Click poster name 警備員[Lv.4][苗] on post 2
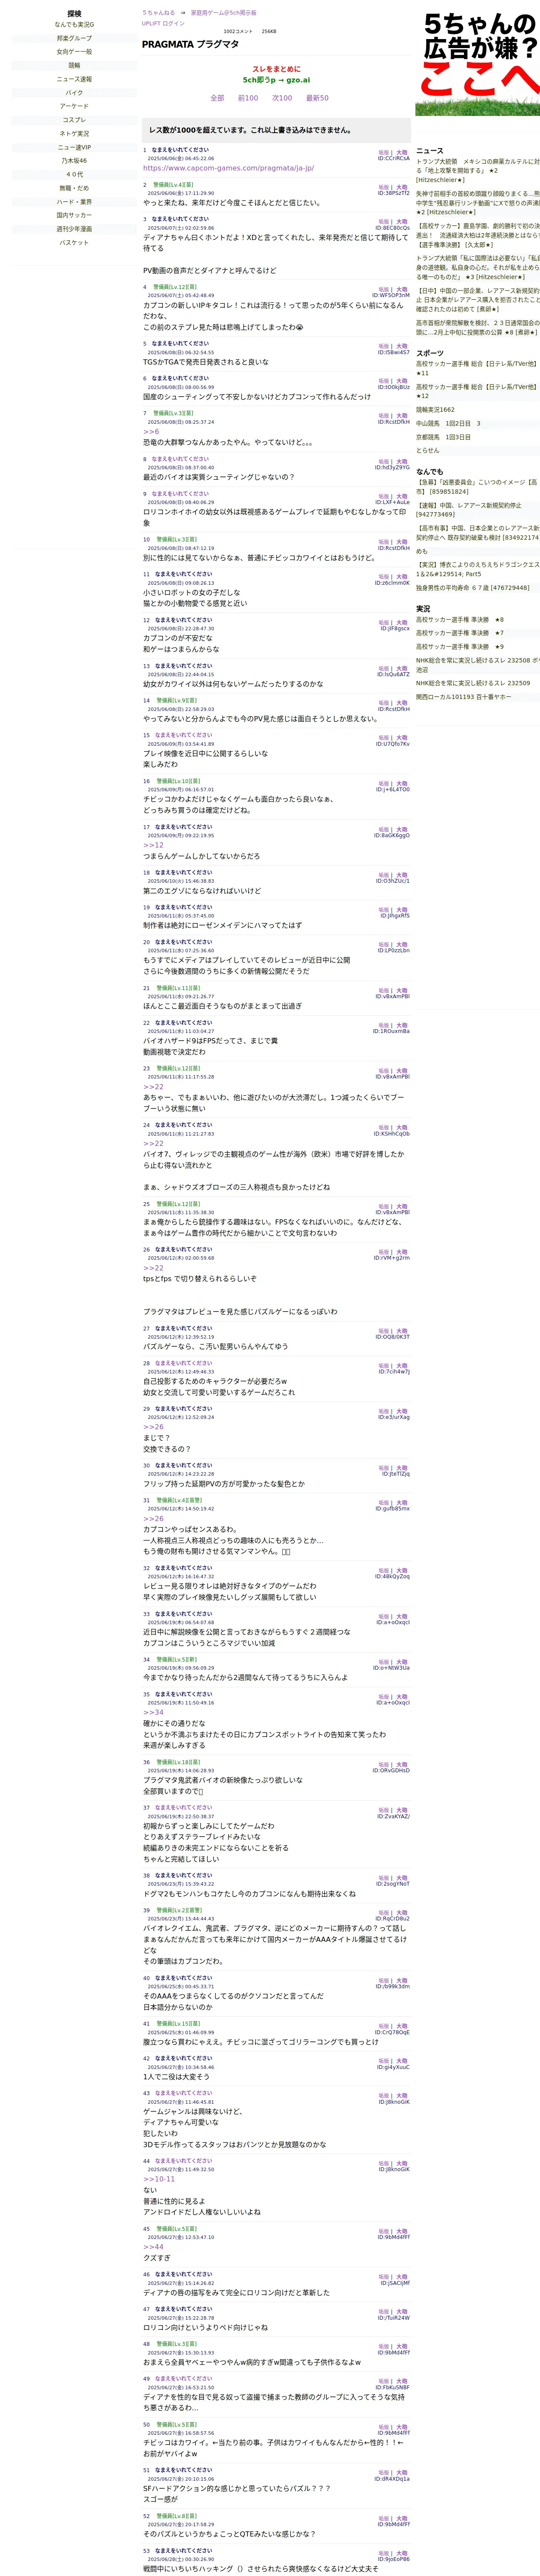540x2576 pixels. pyautogui.click(x=173, y=185)
